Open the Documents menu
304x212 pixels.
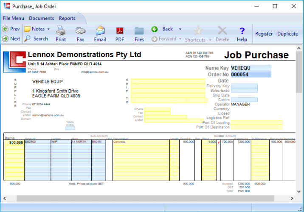(42, 18)
